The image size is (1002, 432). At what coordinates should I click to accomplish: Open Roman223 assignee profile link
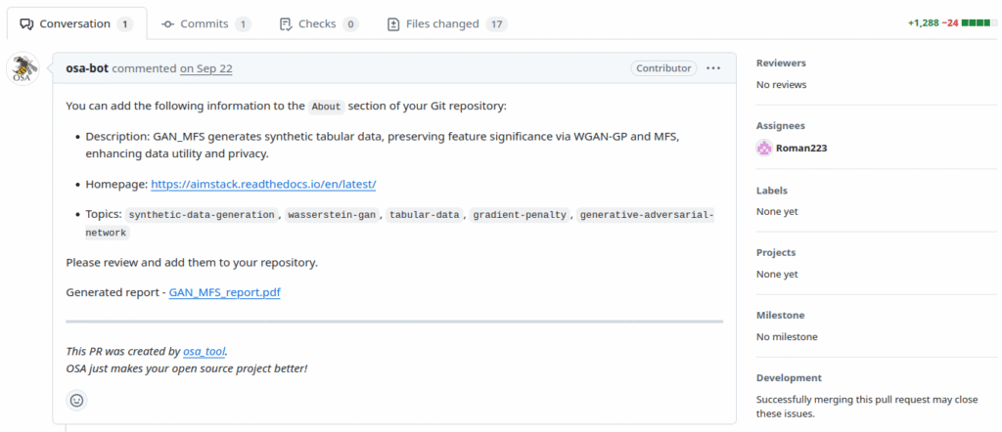point(801,149)
